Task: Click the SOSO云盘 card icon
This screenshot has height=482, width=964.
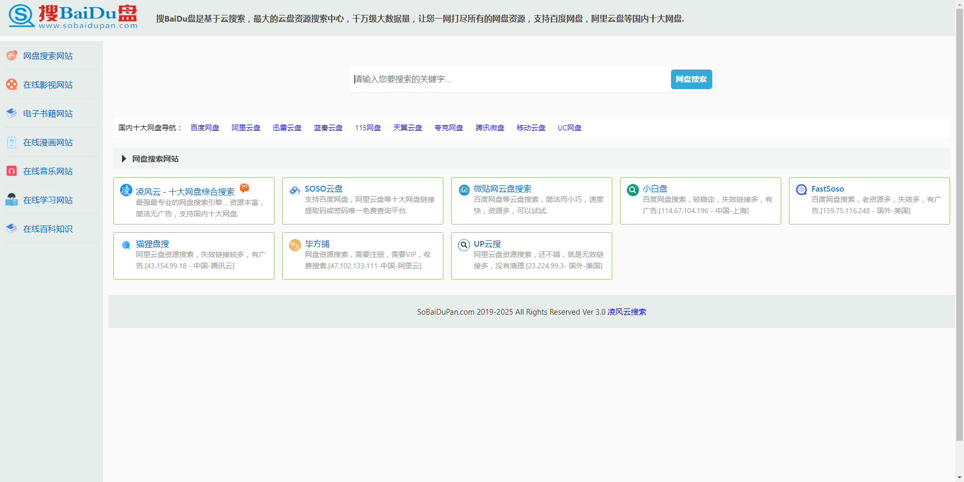Action: (x=295, y=190)
